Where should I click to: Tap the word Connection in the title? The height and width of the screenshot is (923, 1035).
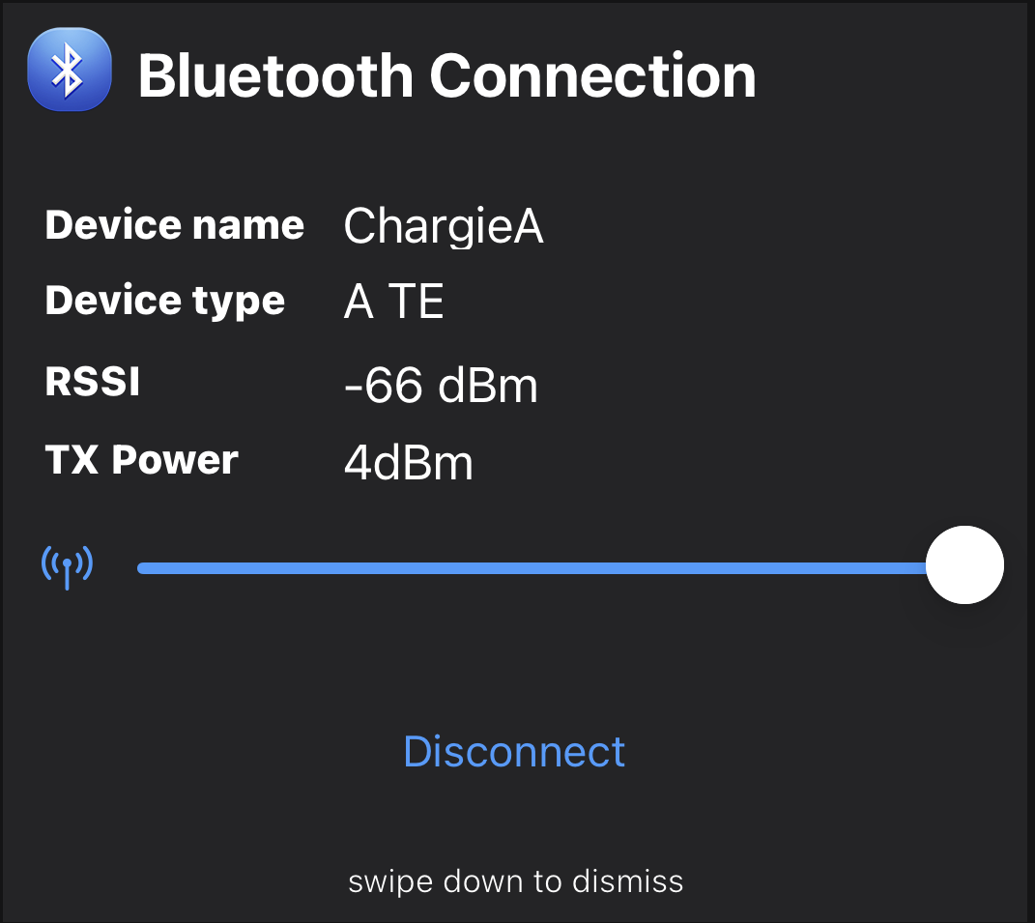(x=592, y=75)
